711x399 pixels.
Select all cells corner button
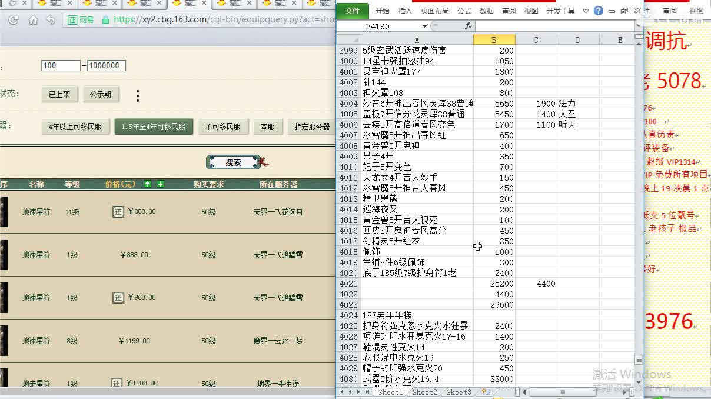pyautogui.click(x=348, y=39)
